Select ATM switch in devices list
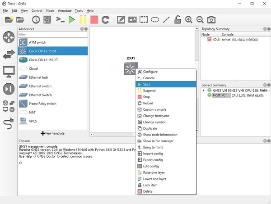 (x=53, y=42)
